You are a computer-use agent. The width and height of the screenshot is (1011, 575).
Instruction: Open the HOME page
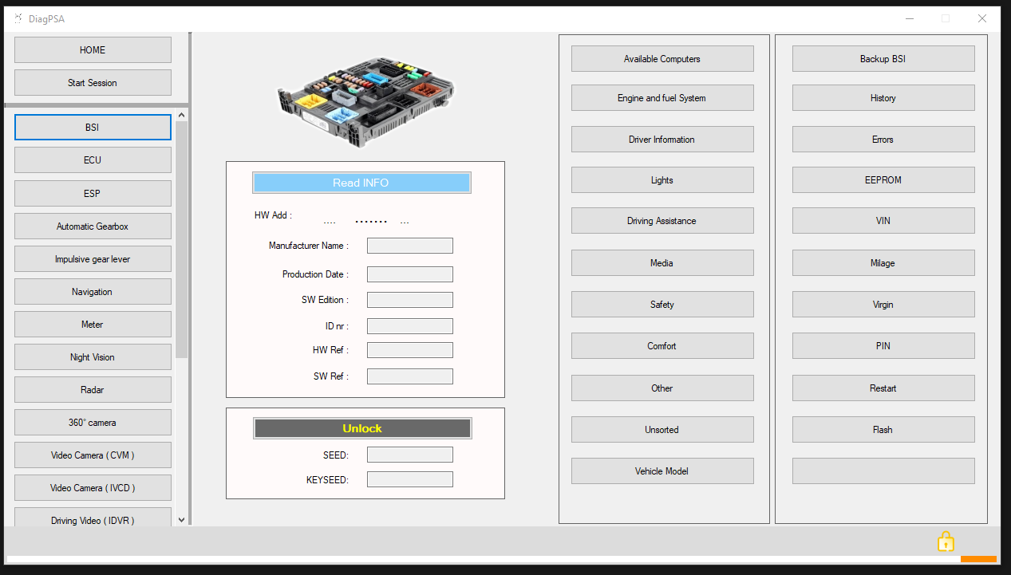tap(93, 49)
